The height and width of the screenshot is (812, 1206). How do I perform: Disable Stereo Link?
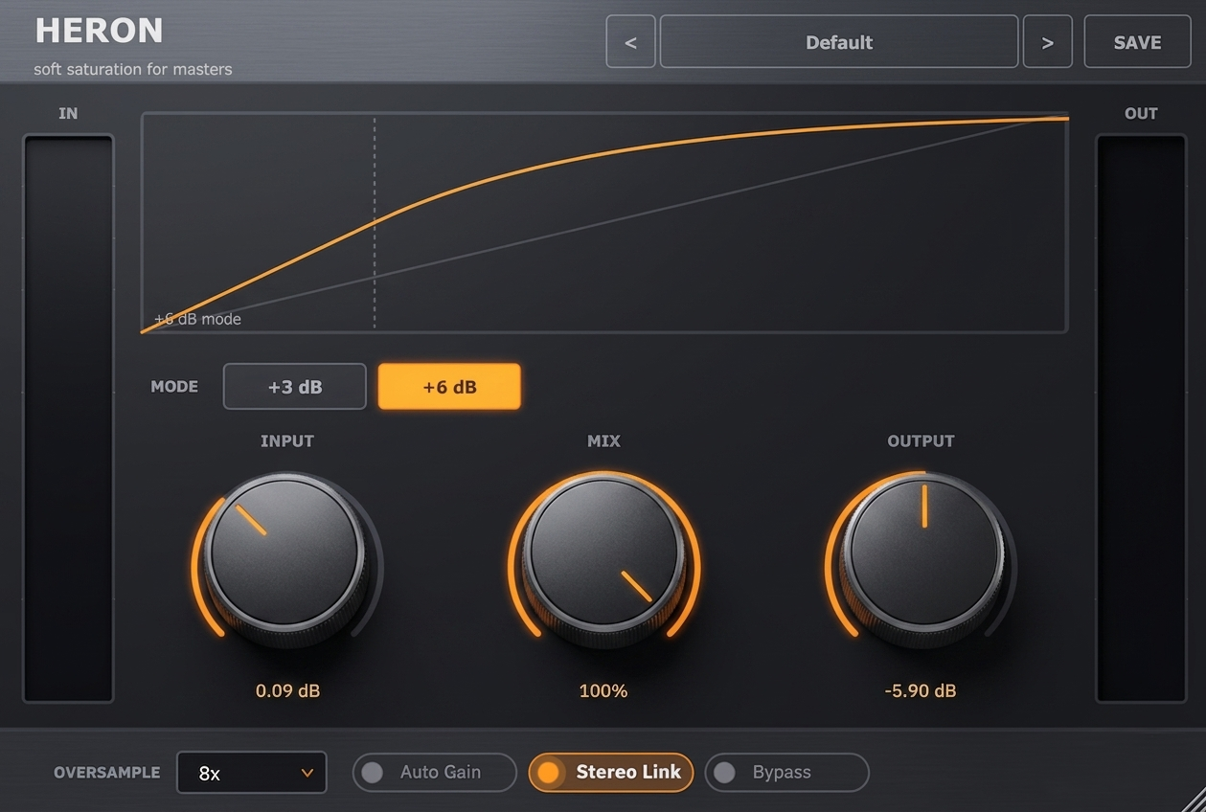coord(611,772)
